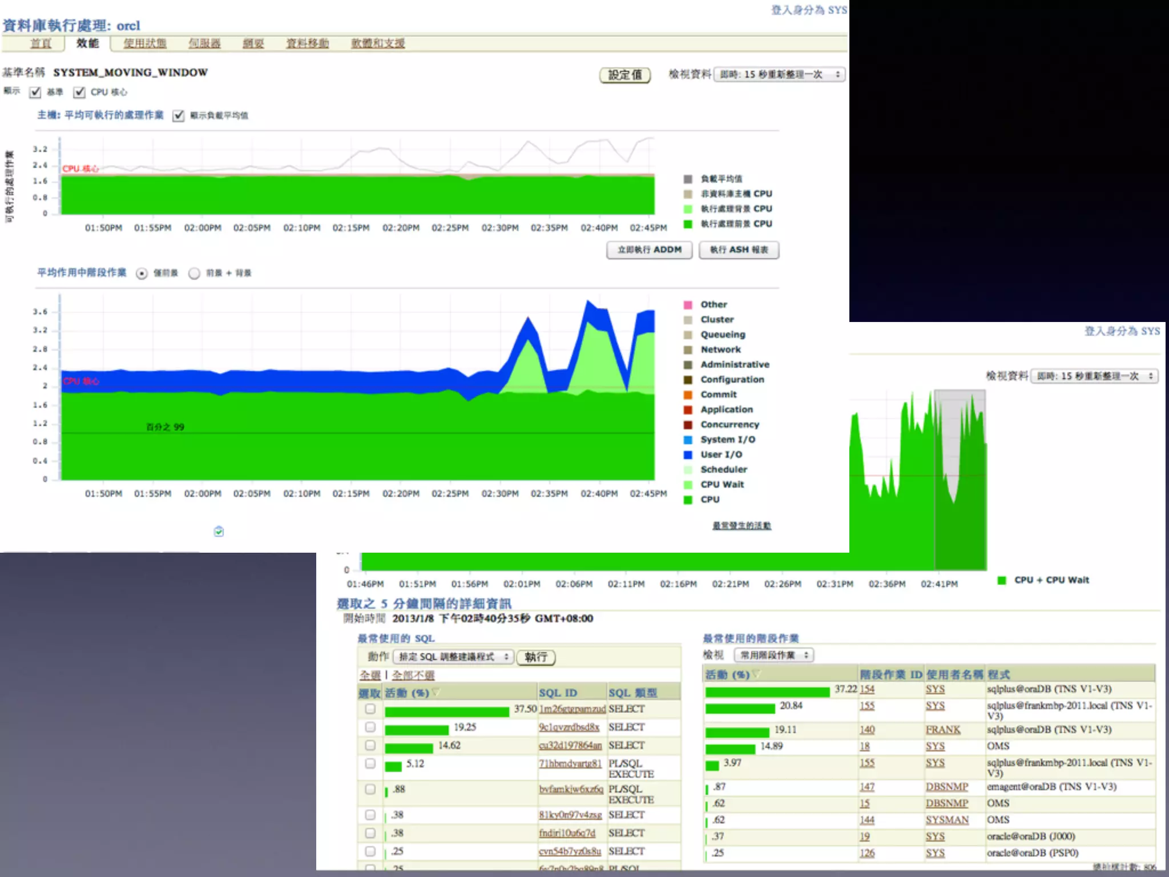Expand the 常用階段作業 view dropdown
This screenshot has height=877, width=1169.
tap(774, 655)
